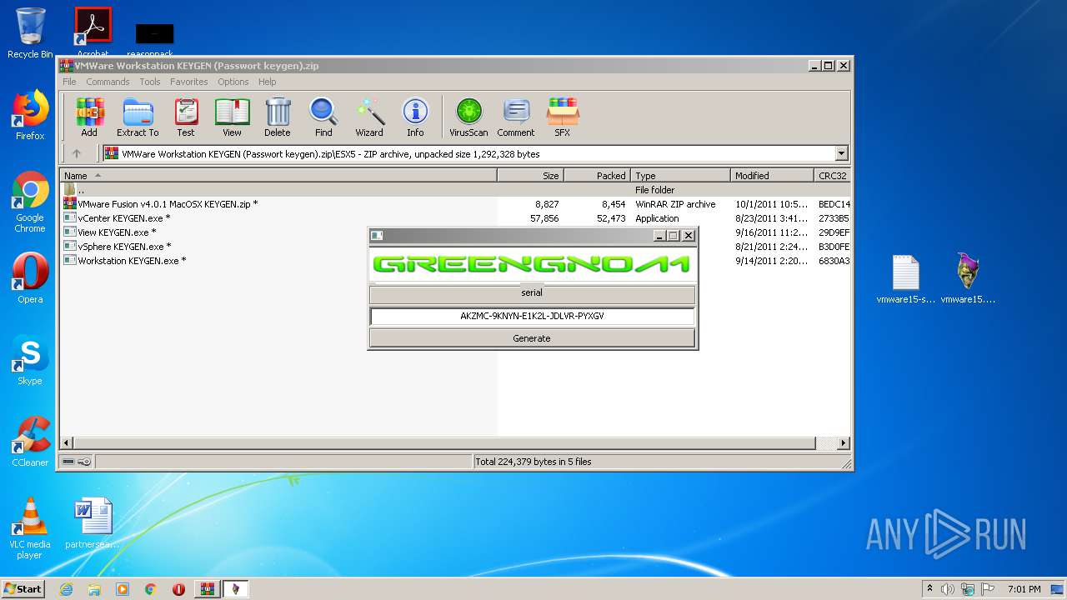The image size is (1067, 600).
Task: Open Windows Explorer folder in taskbar
Action: pyautogui.click(x=94, y=589)
